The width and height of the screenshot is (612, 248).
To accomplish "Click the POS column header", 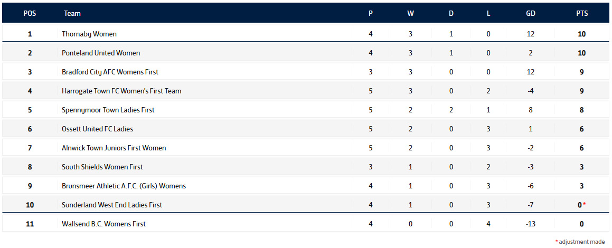I will coord(30,14).
